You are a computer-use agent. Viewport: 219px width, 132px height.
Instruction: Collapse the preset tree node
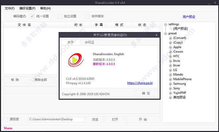point(166,34)
